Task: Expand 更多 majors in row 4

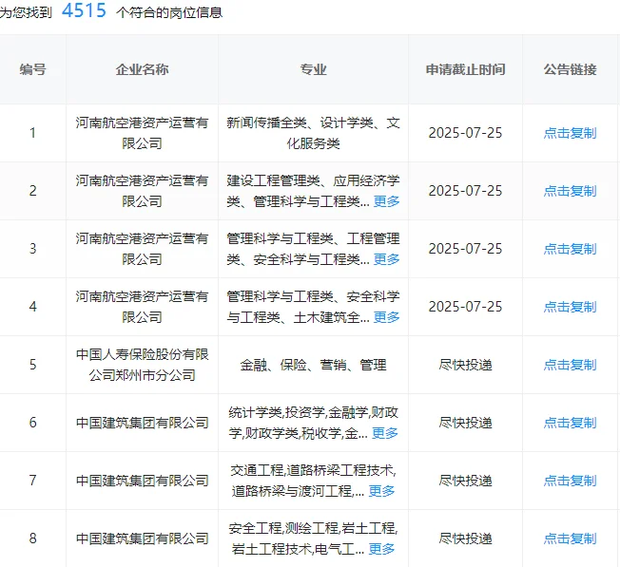Action: (x=386, y=317)
